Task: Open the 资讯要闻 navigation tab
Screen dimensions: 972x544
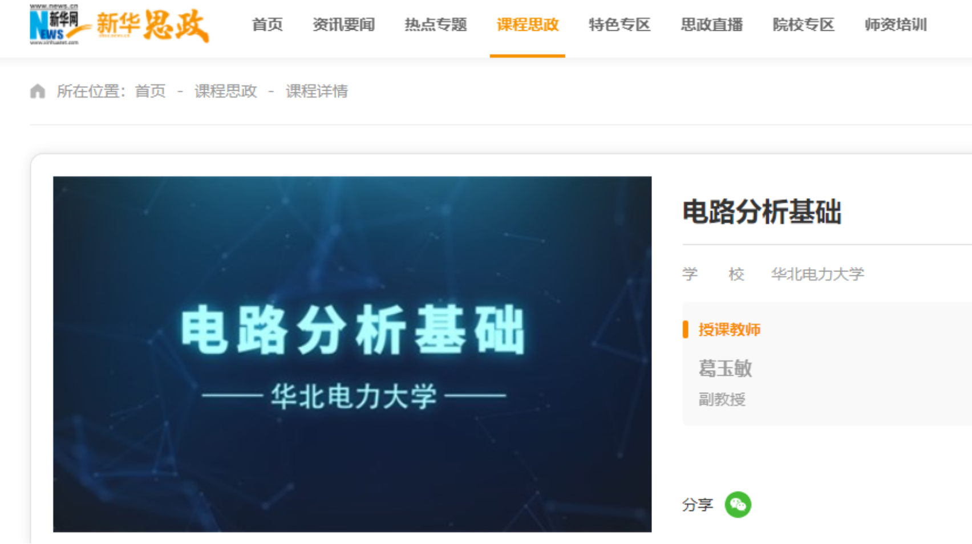Action: (x=343, y=25)
